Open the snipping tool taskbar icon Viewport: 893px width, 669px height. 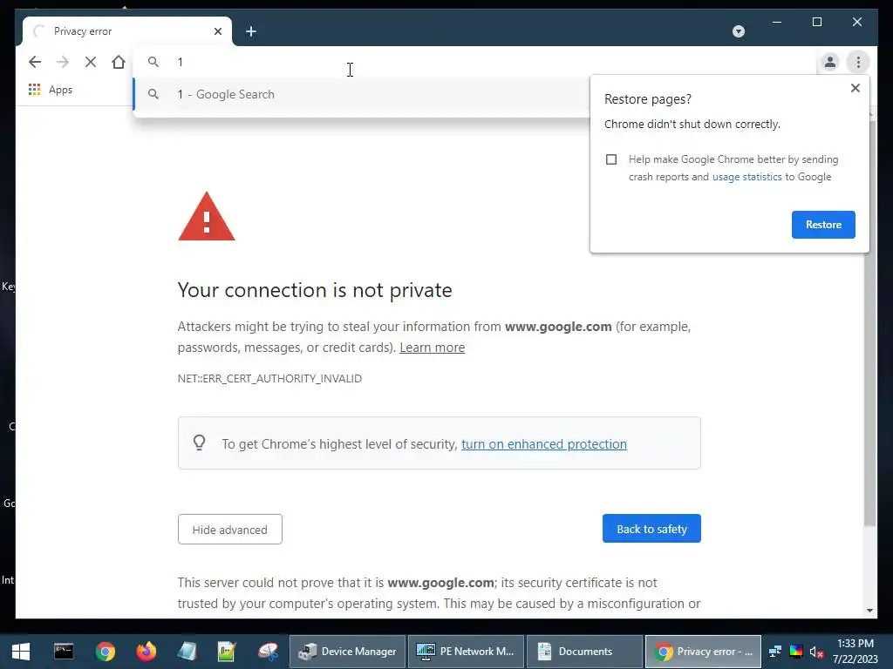coord(268,652)
